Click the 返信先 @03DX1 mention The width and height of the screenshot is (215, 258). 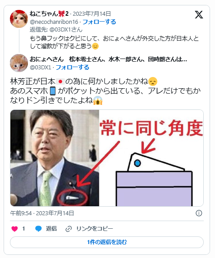click(x=66, y=30)
